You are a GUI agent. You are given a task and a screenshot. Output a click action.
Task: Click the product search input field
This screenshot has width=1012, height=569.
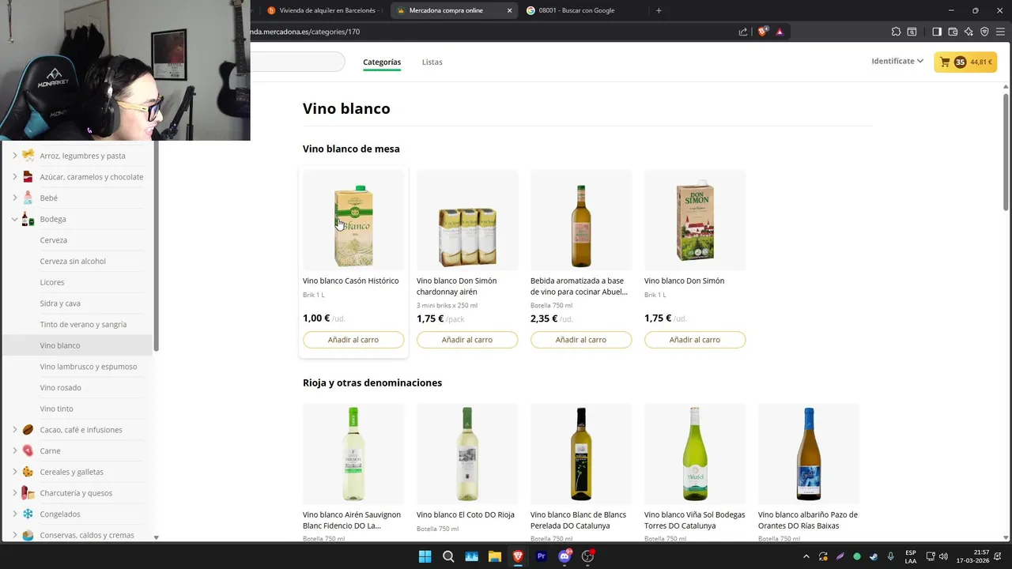(297, 62)
